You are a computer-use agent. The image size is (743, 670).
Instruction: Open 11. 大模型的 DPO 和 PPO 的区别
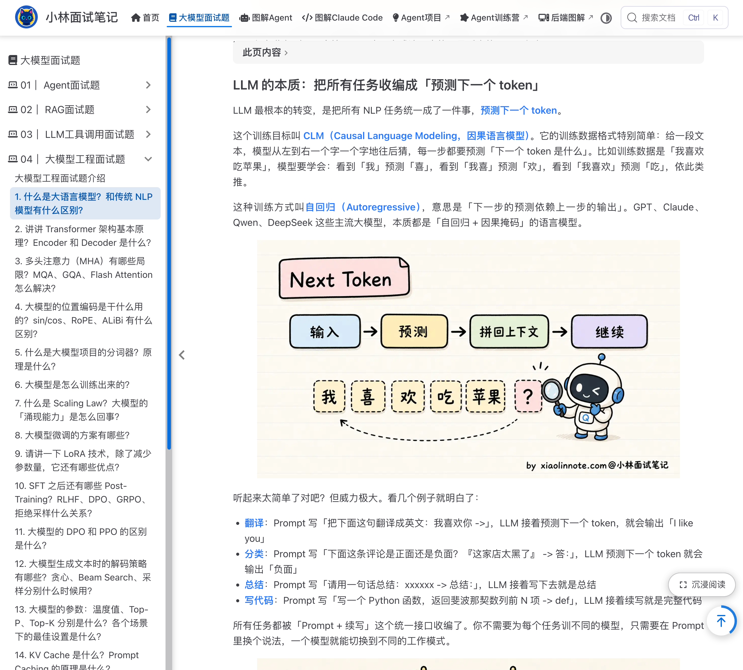[81, 538]
